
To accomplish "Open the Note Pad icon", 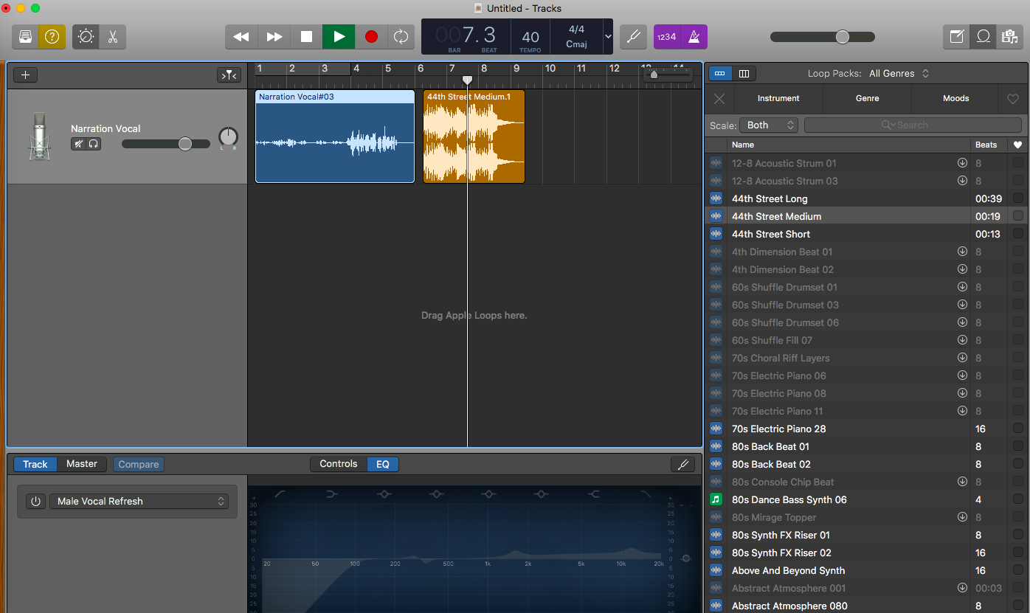I will tap(957, 37).
